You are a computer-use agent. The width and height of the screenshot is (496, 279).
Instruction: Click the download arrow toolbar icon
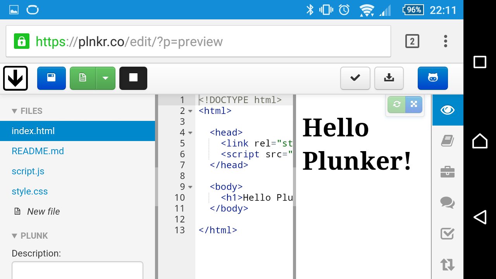[389, 78]
